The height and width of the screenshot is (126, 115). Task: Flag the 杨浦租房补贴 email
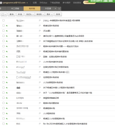pos(40,108)
